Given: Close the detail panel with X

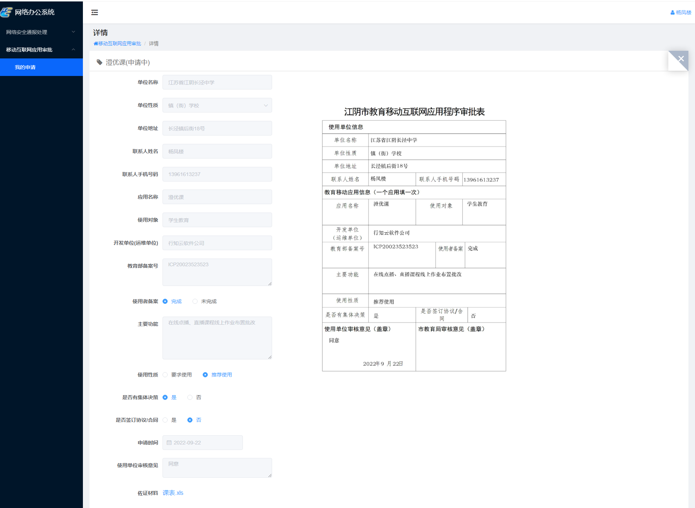Looking at the screenshot, I should (681, 58).
